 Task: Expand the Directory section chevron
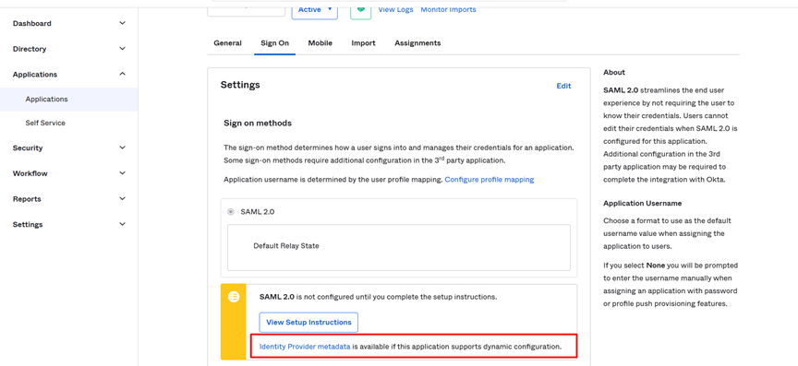coord(122,49)
